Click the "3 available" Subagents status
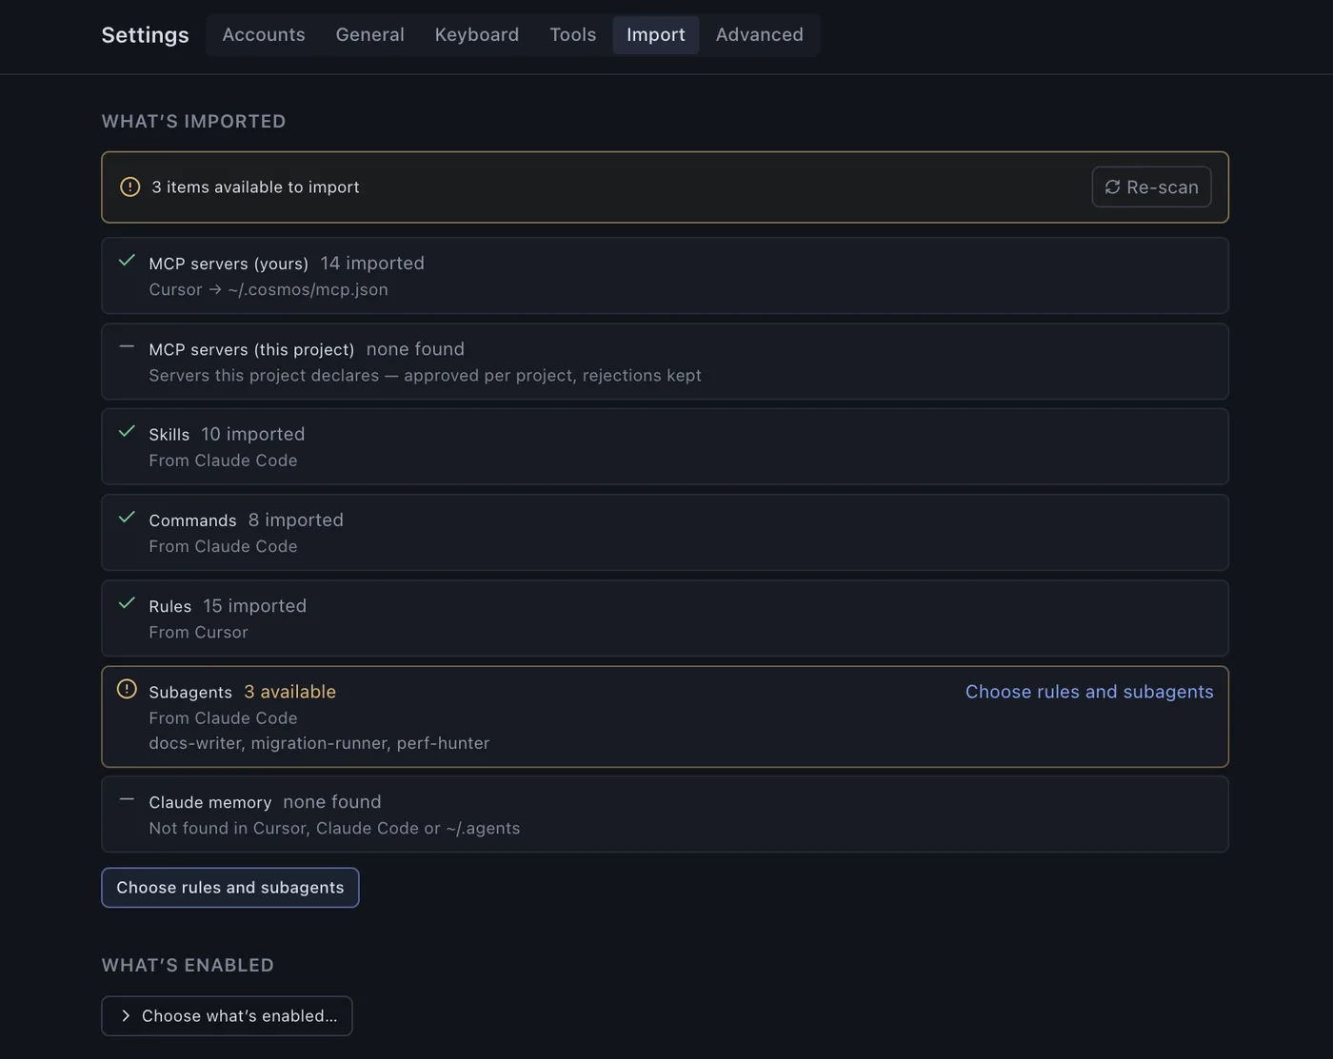This screenshot has width=1333, height=1059. (x=290, y=692)
